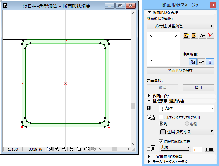The height and width of the screenshot is (166, 219).
Task: Click the pen color black swatch
Action: coord(211,149)
